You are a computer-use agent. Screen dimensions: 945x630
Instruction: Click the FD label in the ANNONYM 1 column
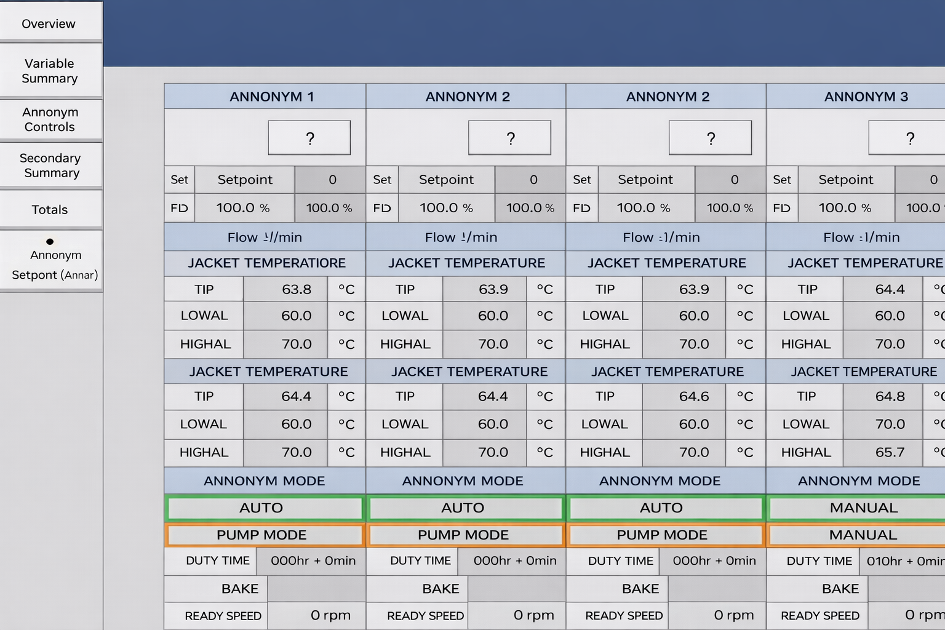tap(180, 208)
